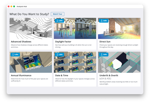Image resolution: width=150 pixels, height=103 pixels.
Task: Click 'Observe how the daylight in your spaces' description
Action: click(x=75, y=80)
